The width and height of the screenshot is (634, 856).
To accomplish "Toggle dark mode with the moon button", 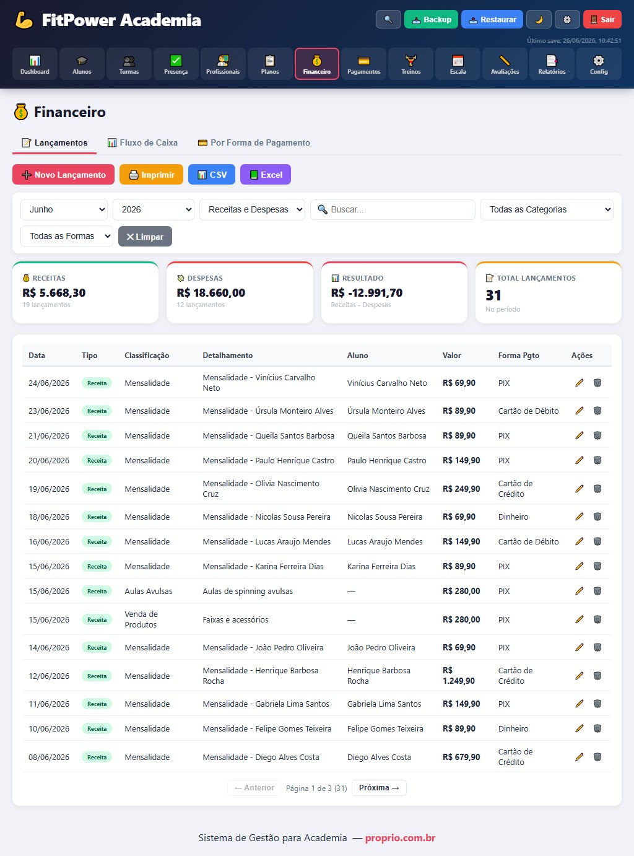I will pos(539,19).
